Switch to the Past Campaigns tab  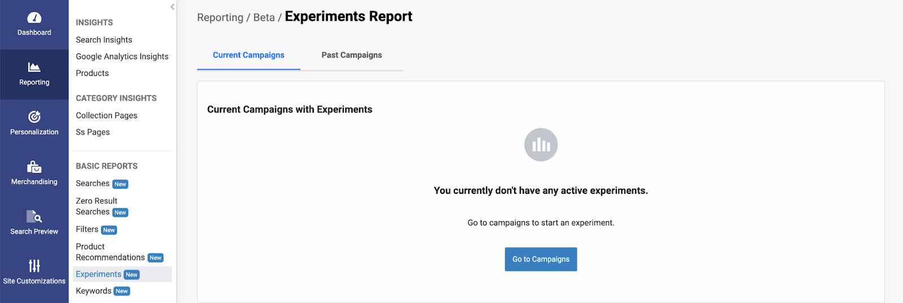coord(352,55)
